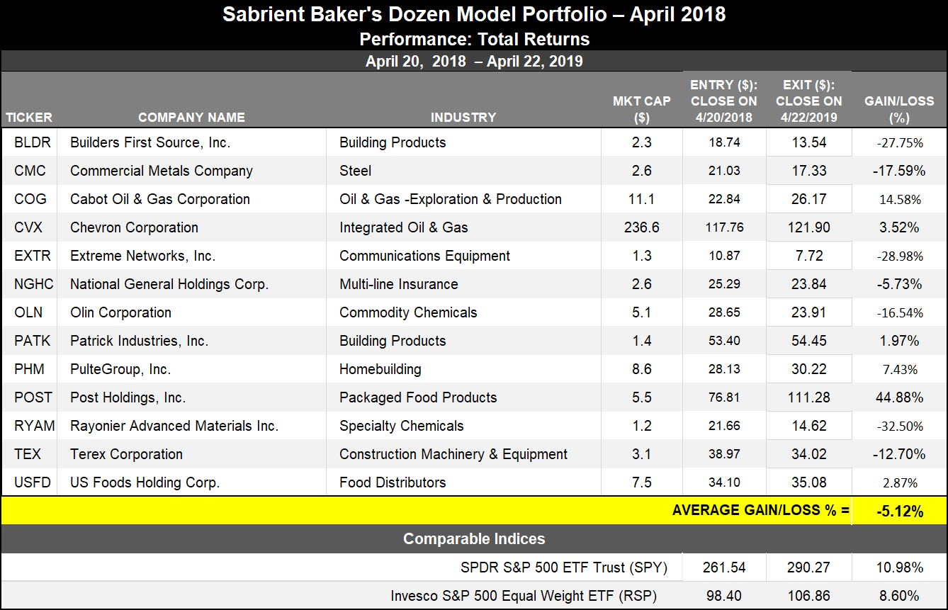Click Olin Corporation name cell
This screenshot has width=948, height=610.
120,312
